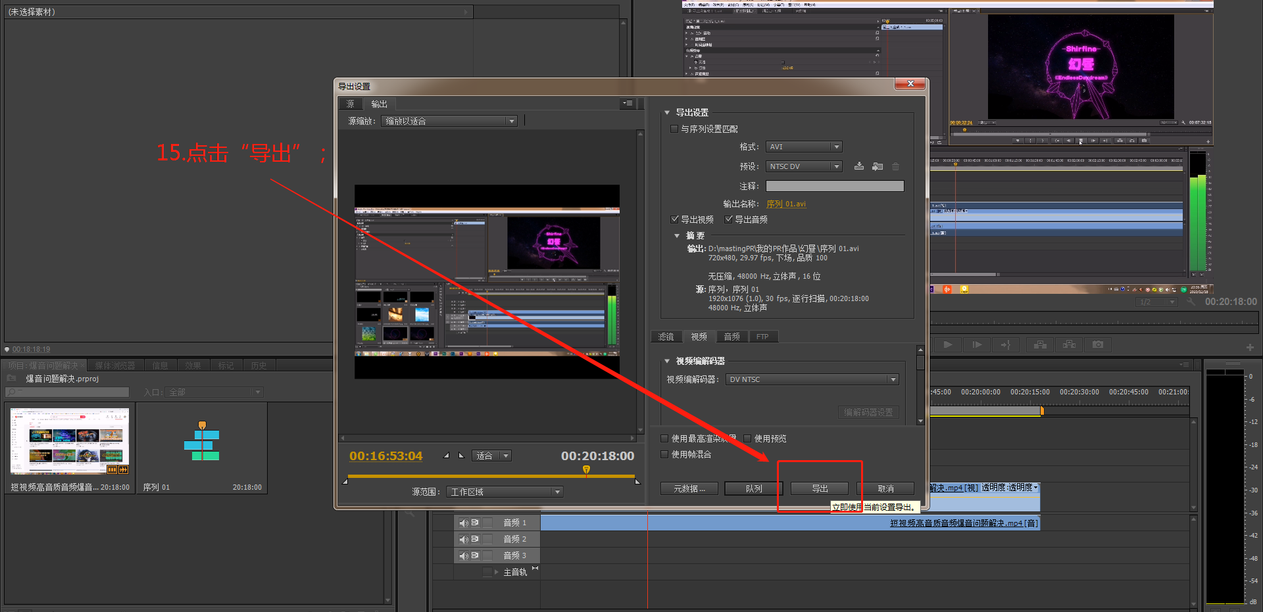
Task: Collapse 摘要 summary section triangle
Action: (677, 235)
